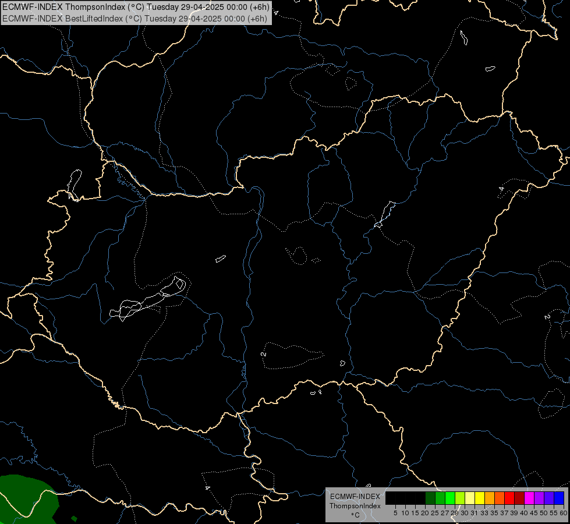
Task: Click the BestLiftedIndex title line in header
Action: 134,19
